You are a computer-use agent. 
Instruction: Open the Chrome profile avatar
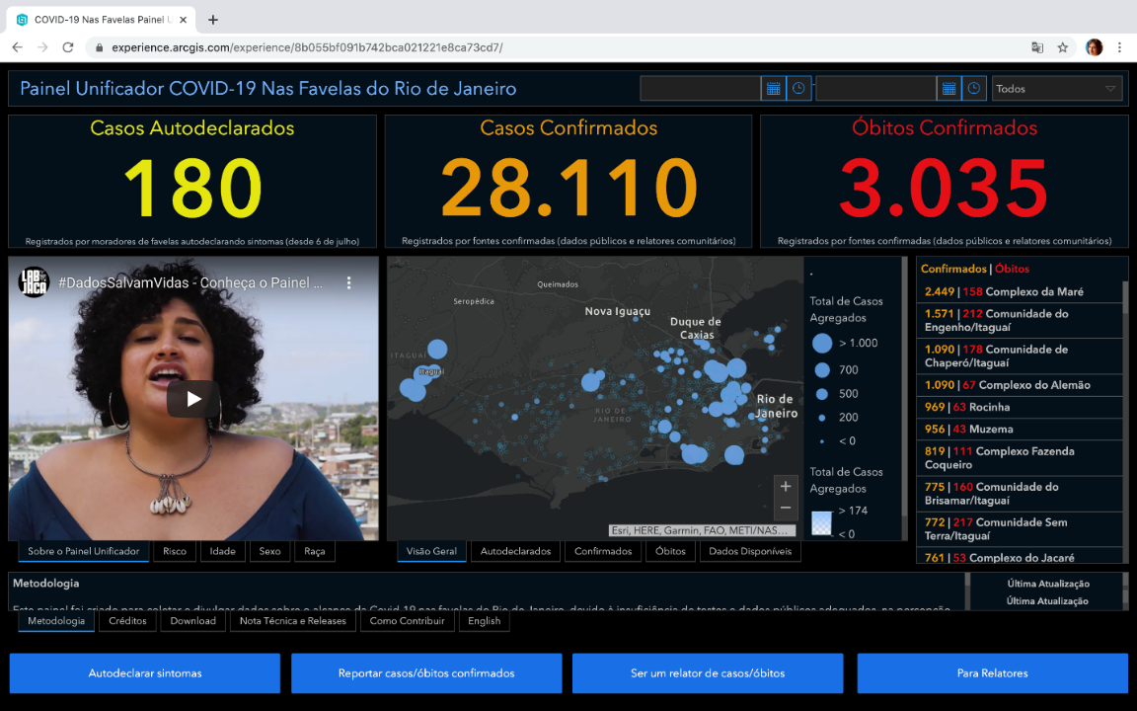coord(1095,47)
